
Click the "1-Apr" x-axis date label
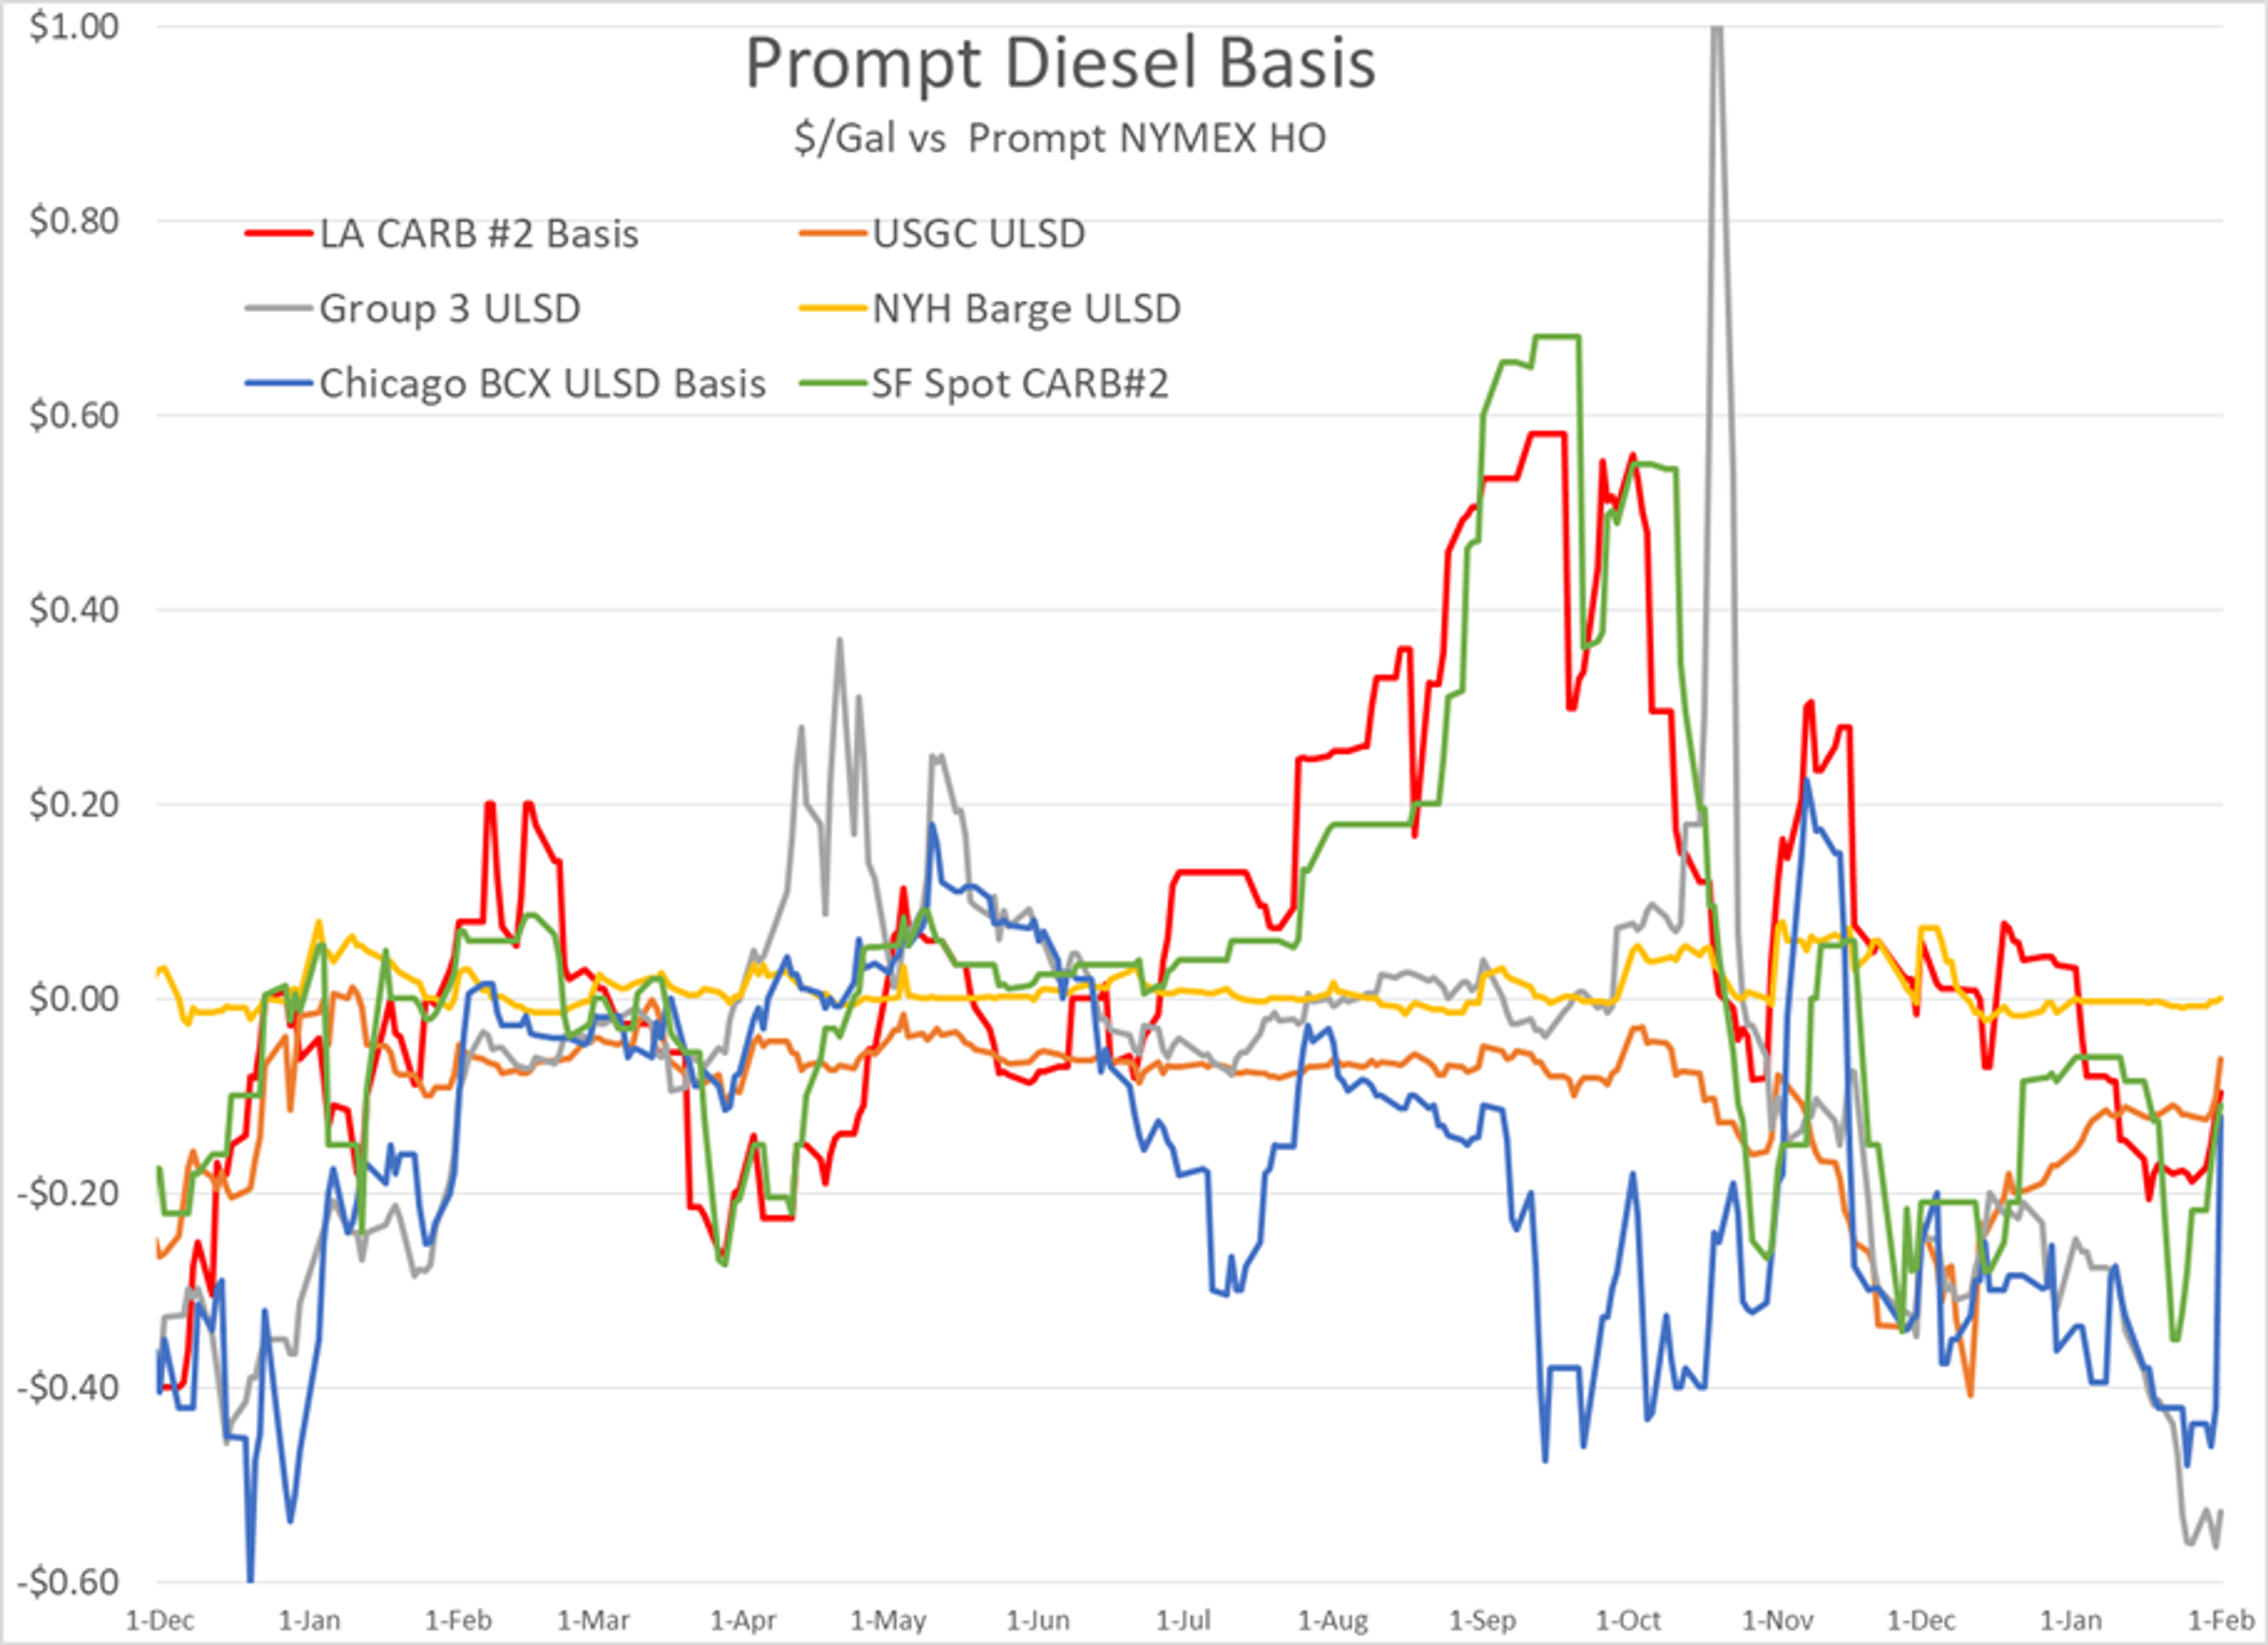point(742,1620)
